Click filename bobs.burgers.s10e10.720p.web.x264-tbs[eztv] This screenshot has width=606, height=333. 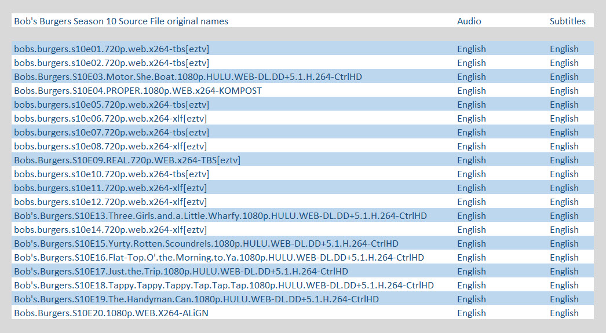[111, 174]
